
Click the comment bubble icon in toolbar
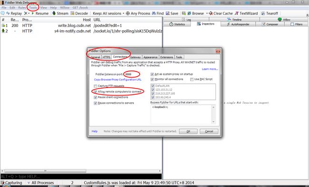2,13
